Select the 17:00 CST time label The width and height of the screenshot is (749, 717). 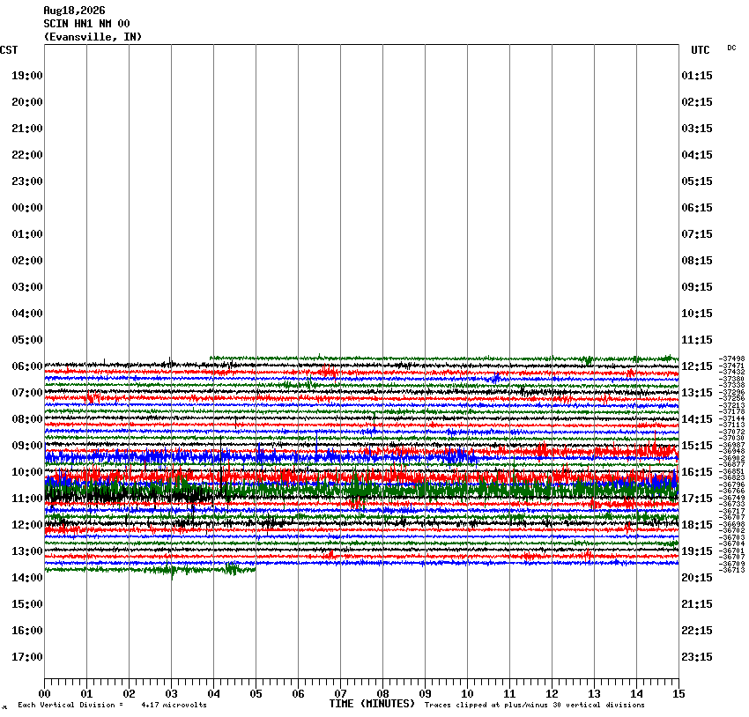(x=27, y=657)
